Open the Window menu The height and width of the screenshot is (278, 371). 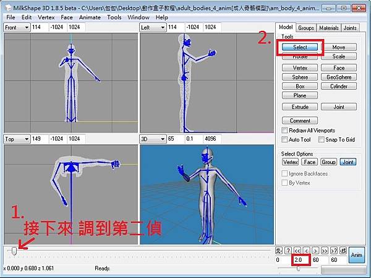[x=139, y=17]
